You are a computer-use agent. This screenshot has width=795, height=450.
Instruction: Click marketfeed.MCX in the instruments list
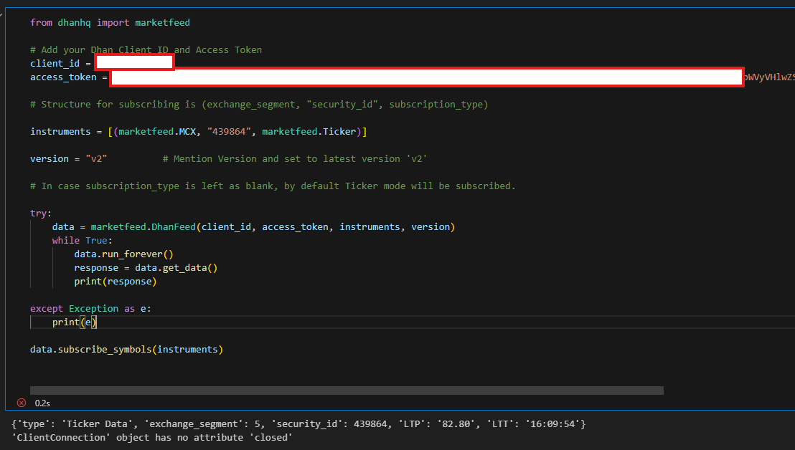click(x=157, y=132)
